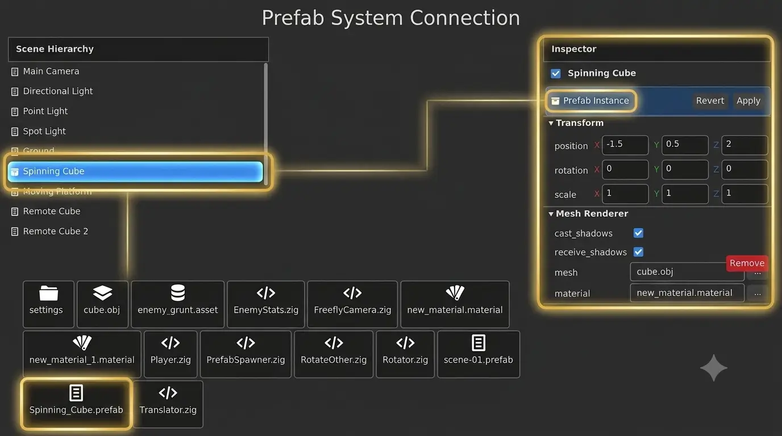
Task: Click the Spinning Cube prefab icon in hierarchy
Action: (15, 171)
